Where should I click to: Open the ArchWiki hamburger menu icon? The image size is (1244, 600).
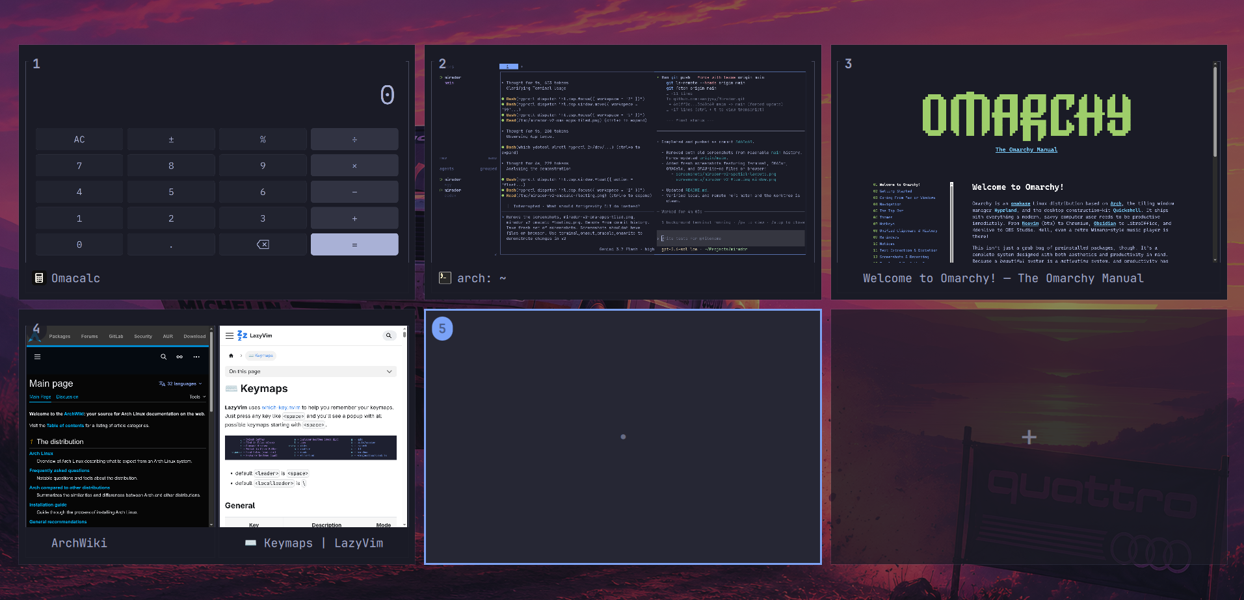tap(37, 357)
